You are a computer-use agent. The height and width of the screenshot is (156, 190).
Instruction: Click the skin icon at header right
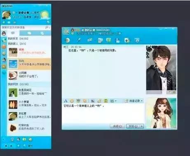[48, 22]
